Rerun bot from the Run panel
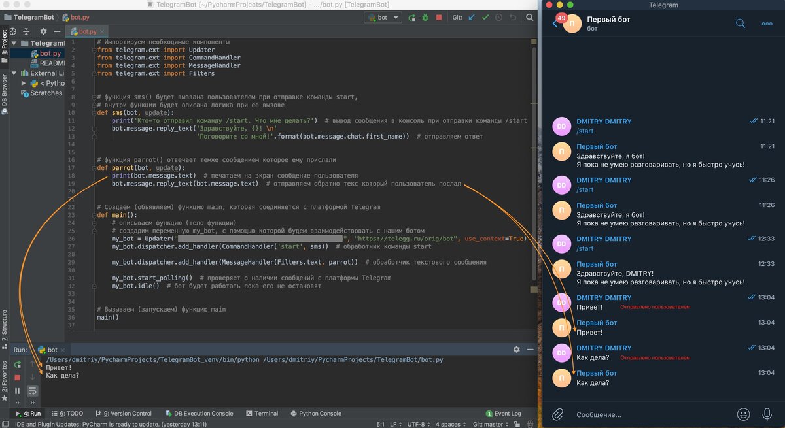785x428 pixels. click(18, 364)
